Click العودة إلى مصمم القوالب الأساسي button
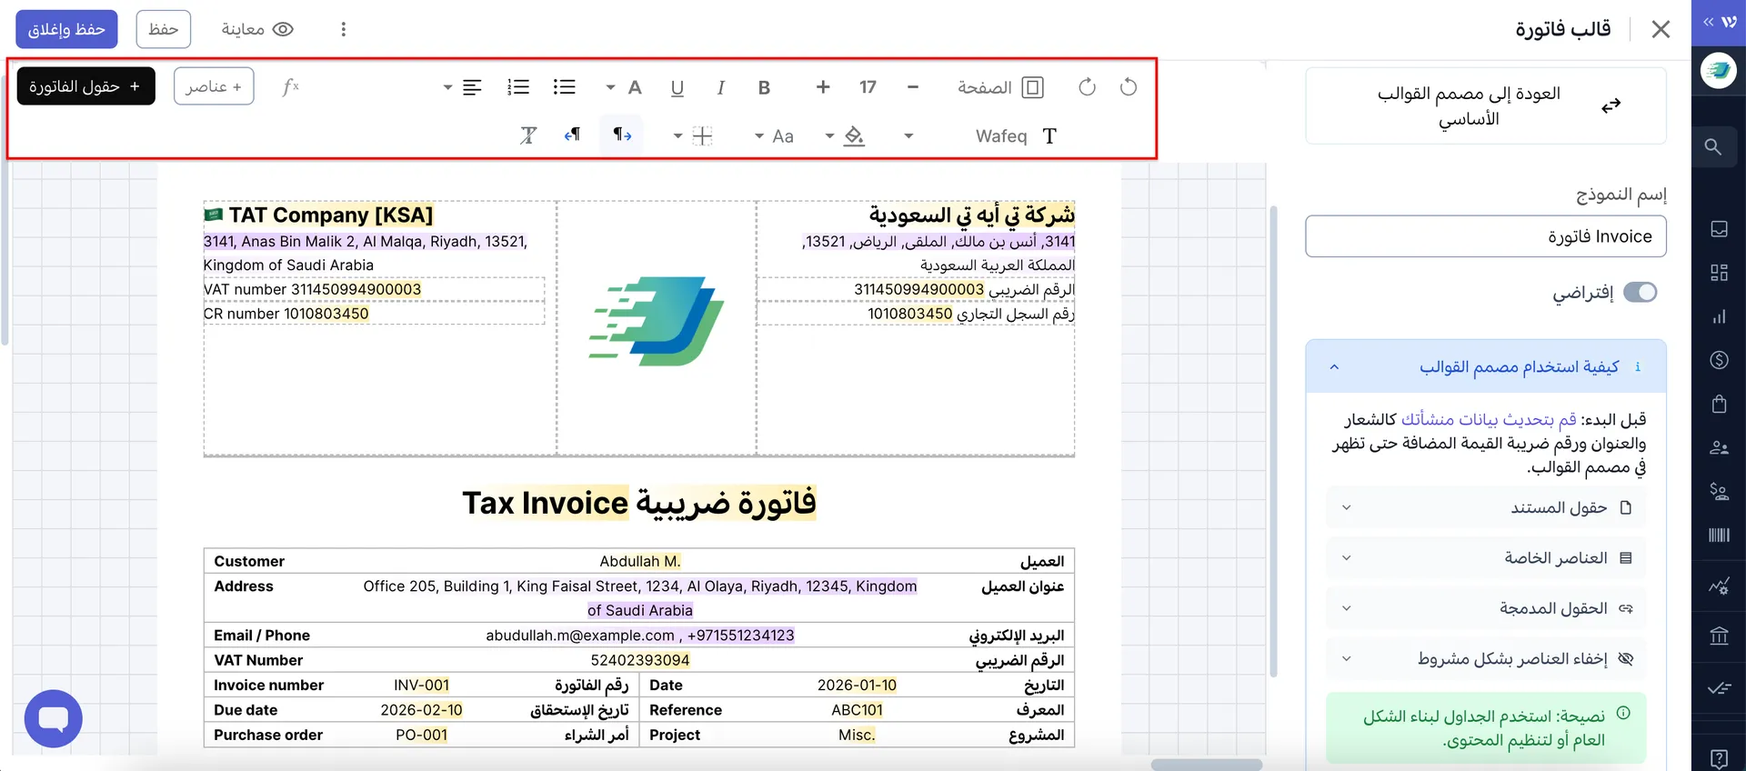This screenshot has width=1746, height=771. [x=1486, y=105]
